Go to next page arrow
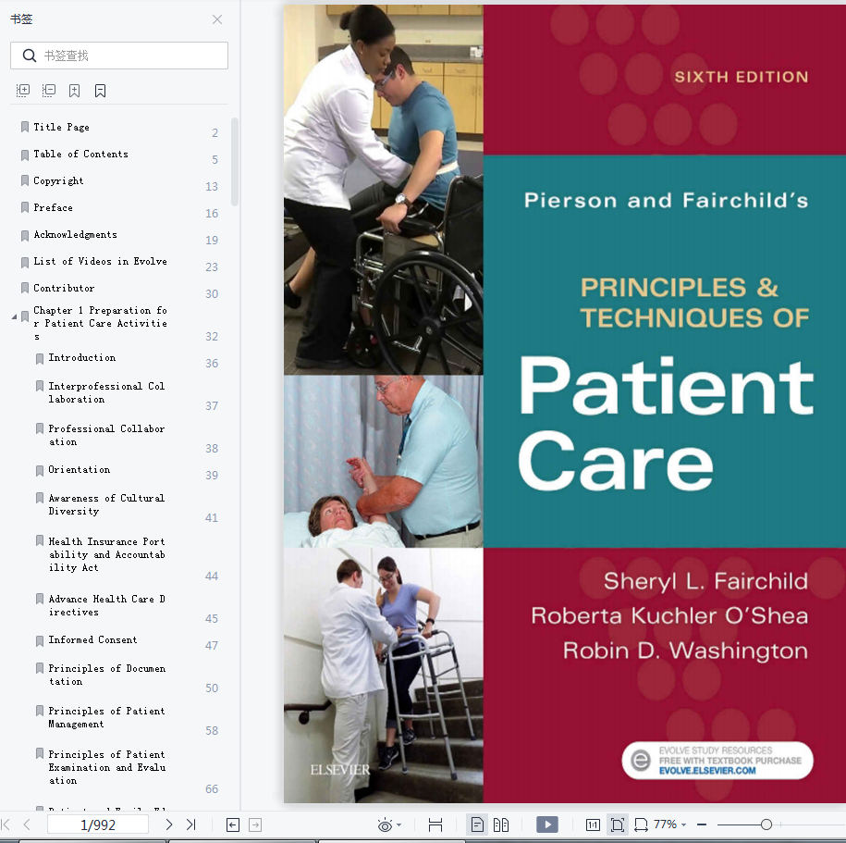Viewport: 846px width, 843px height. [169, 824]
